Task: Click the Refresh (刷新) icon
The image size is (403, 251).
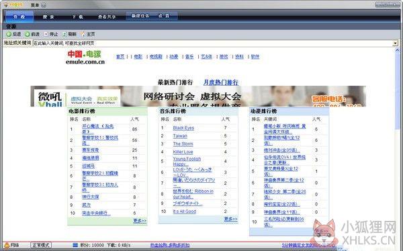Action: [64, 34]
